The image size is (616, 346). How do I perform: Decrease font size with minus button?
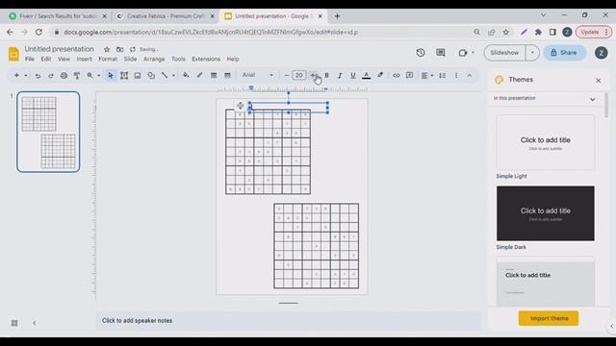point(287,75)
